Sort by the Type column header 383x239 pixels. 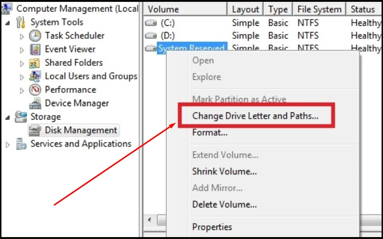coord(278,9)
